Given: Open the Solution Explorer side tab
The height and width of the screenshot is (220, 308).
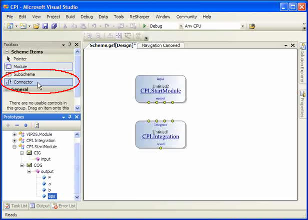Looking at the screenshot, I should (x=302, y=63).
